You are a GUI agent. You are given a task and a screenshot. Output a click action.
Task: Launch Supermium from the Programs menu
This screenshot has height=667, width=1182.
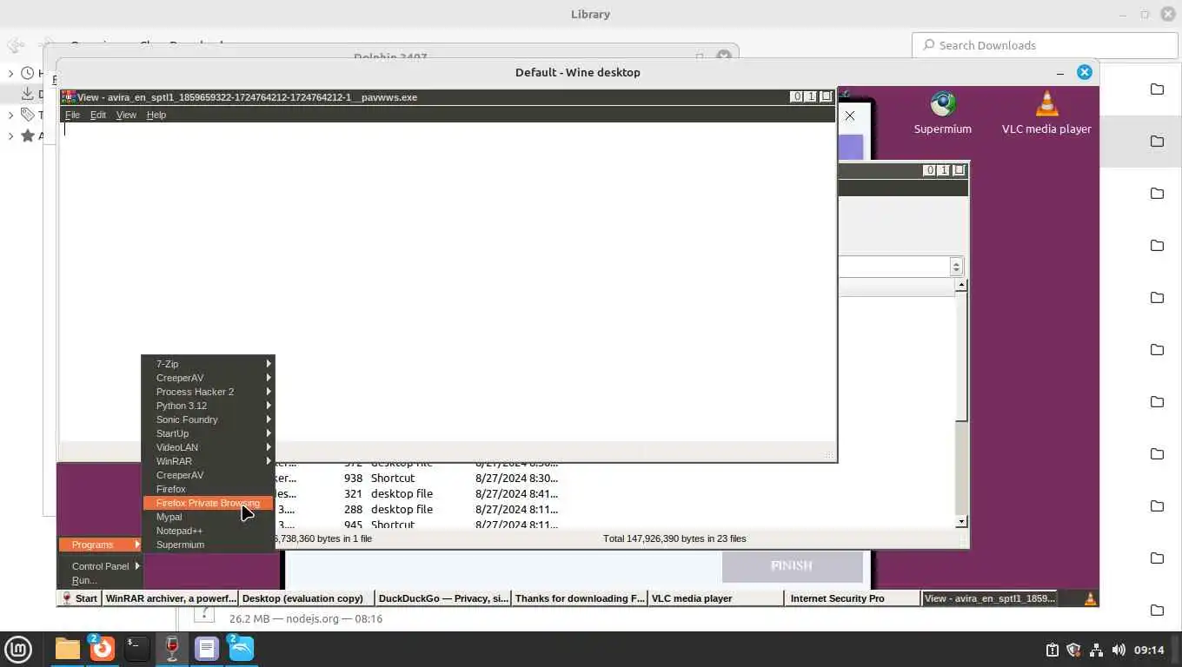click(x=208, y=545)
